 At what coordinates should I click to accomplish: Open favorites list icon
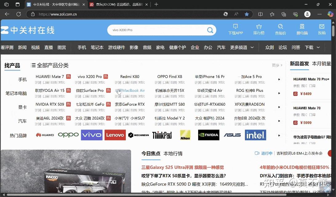pyautogui.click(x=272, y=14)
